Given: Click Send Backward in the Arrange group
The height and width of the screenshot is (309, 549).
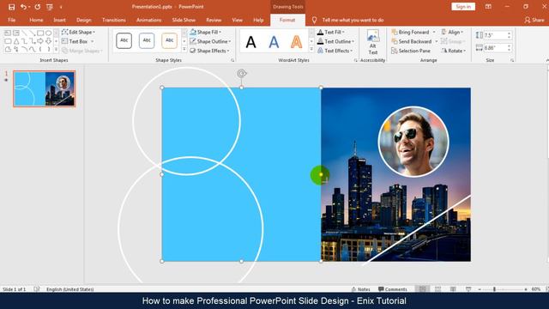Looking at the screenshot, I should click(x=412, y=41).
